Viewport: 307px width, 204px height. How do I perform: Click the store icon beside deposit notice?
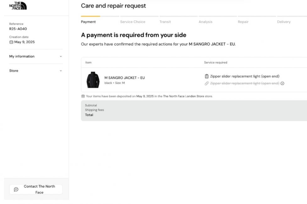(83, 96)
